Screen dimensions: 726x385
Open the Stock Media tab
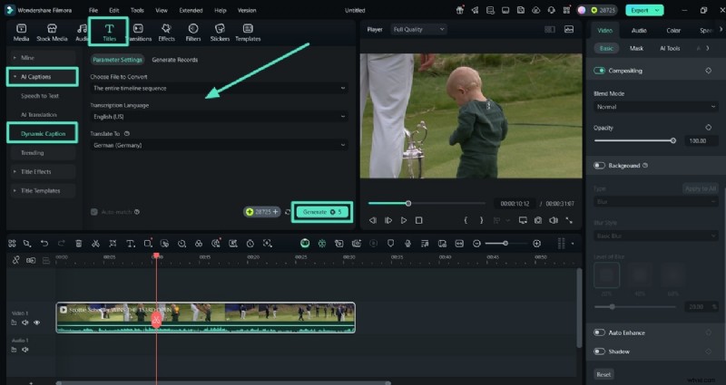[x=52, y=34]
